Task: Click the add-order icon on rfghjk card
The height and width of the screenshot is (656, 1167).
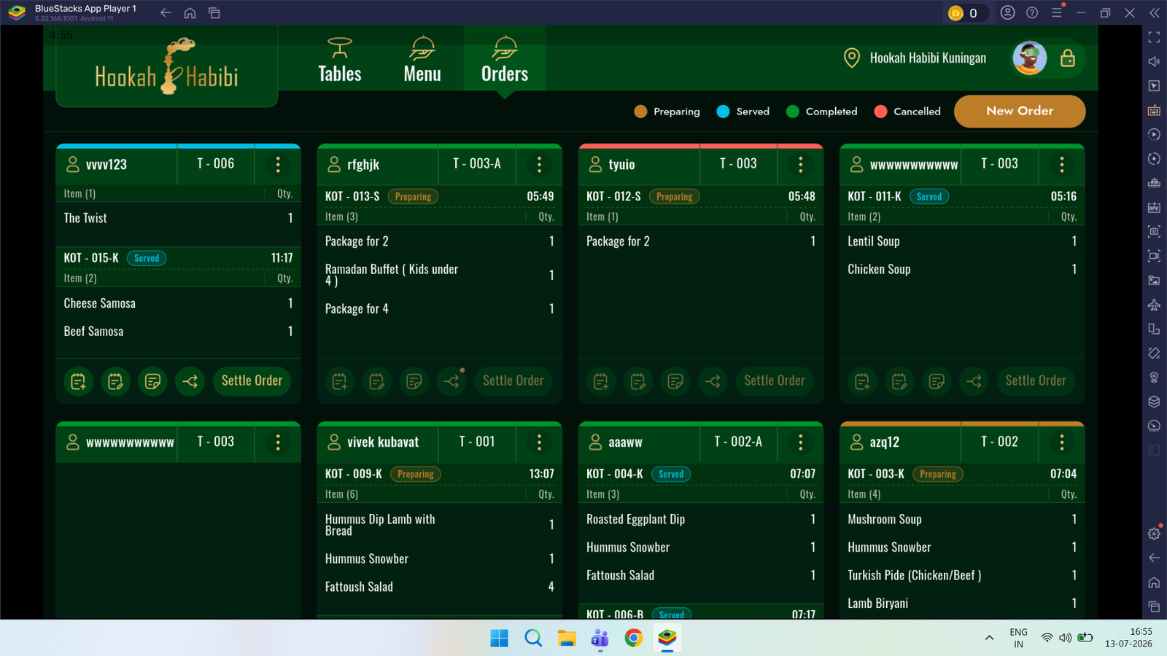Action: coord(339,381)
